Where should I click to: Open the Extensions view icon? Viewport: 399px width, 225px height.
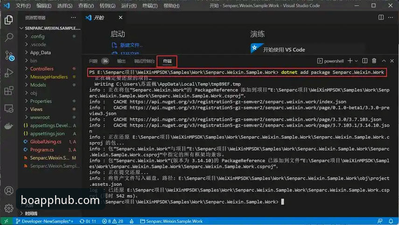(x=9, y=91)
